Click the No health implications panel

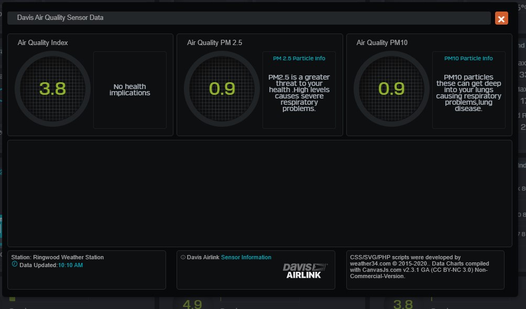[130, 90]
